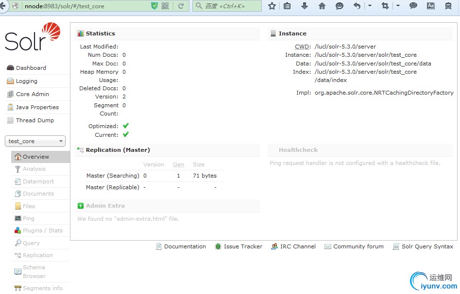Image resolution: width=460 pixels, height=294 pixels.
Task: Click the 71 bytes size value
Action: tap(205, 176)
